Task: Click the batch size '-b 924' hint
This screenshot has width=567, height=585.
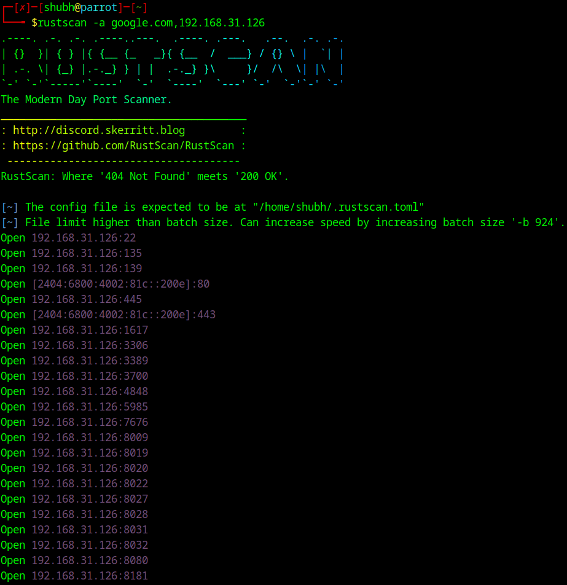Action: tap(538, 222)
